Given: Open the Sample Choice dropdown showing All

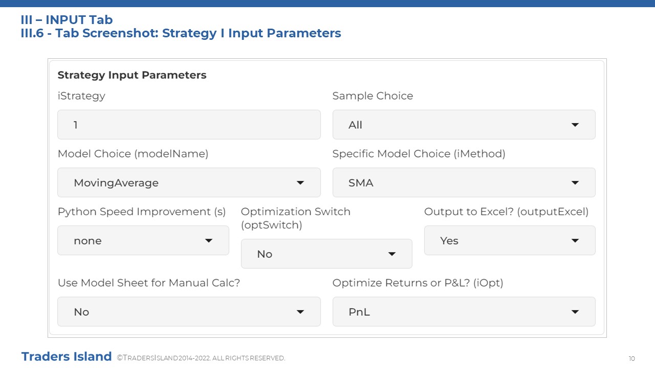Looking at the screenshot, I should pos(464,125).
